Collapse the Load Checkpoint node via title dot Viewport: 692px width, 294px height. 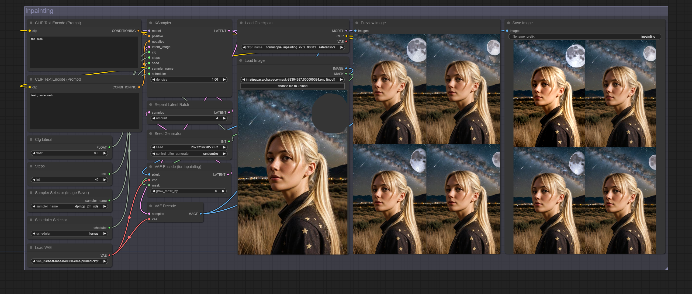coord(241,23)
